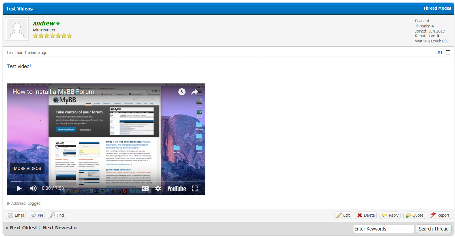Click the 'Threads: 4' stat
The height and width of the screenshot is (237, 455).
point(424,26)
